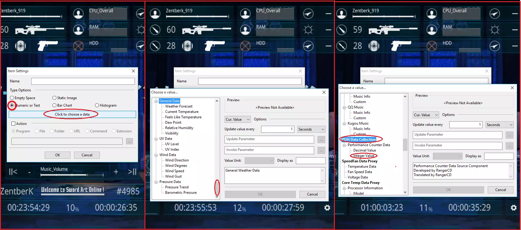Viewport: 521px width, 230px height.
Task: Click crossed-out circle icon beside HDD in 59-counter panel
Action: pos(432,46)
